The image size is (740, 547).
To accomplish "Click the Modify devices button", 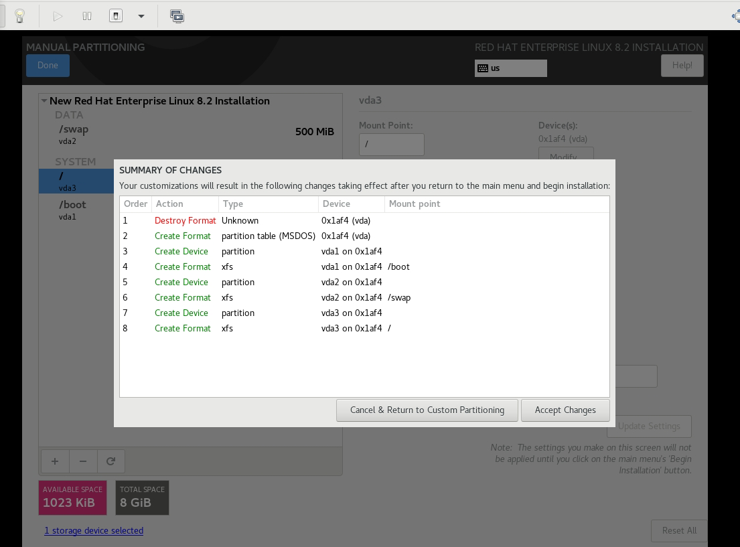I will [566, 154].
